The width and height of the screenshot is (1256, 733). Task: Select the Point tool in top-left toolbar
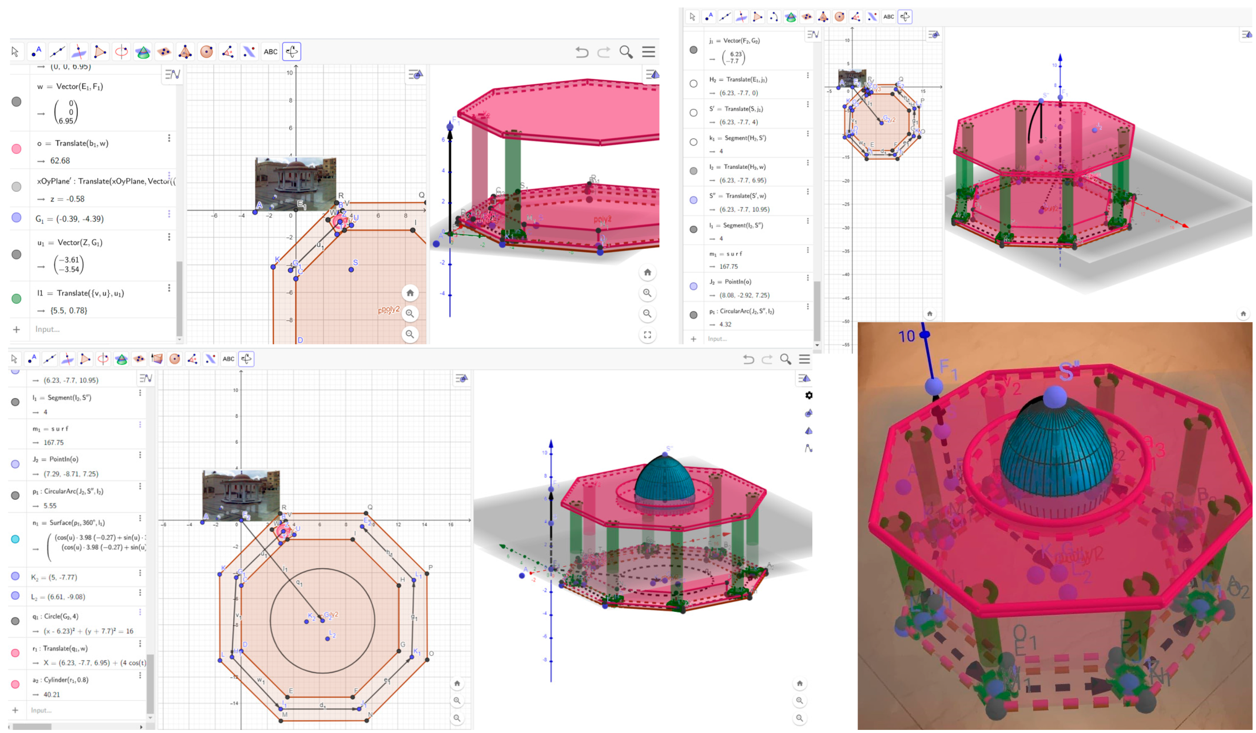[x=36, y=52]
